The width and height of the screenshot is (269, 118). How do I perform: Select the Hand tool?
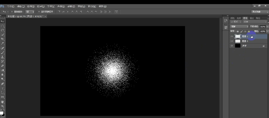(x=2, y=102)
